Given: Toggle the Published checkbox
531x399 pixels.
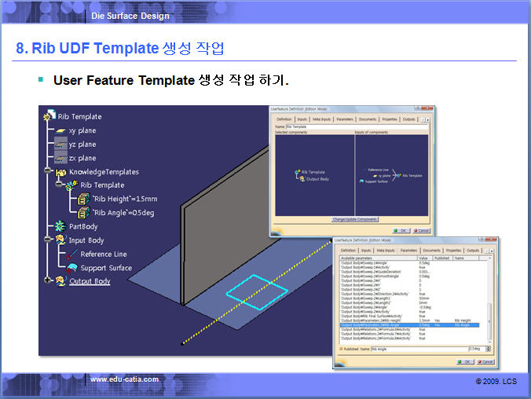Looking at the screenshot, I should pyautogui.click(x=340, y=349).
